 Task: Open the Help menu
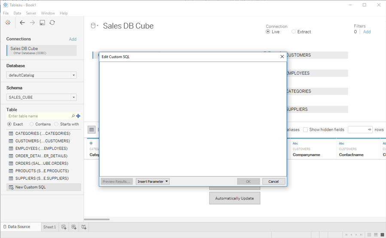[64, 13]
